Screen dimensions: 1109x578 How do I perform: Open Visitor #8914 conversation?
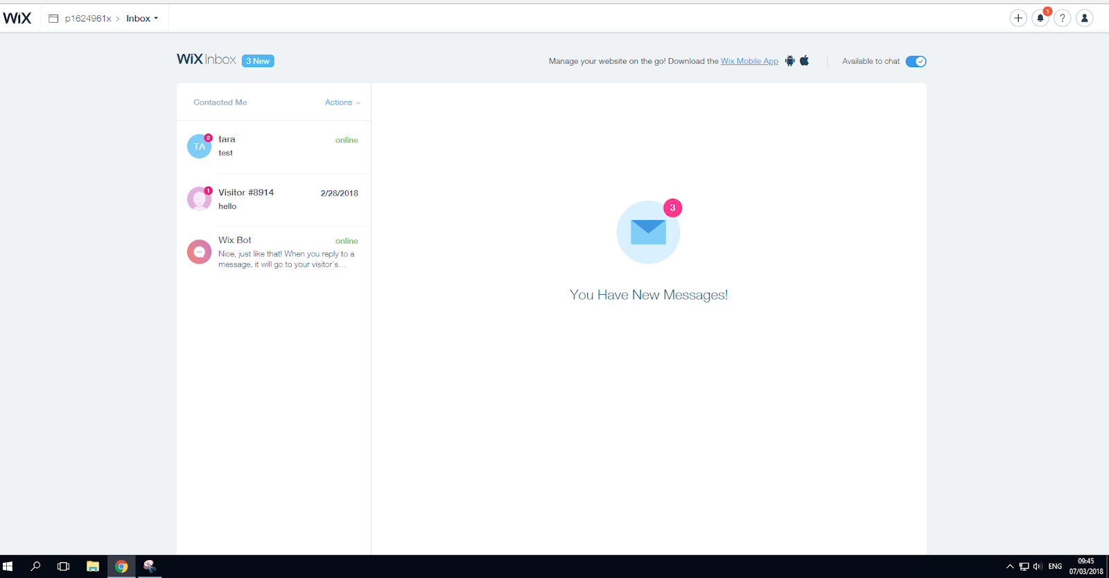tap(274, 199)
